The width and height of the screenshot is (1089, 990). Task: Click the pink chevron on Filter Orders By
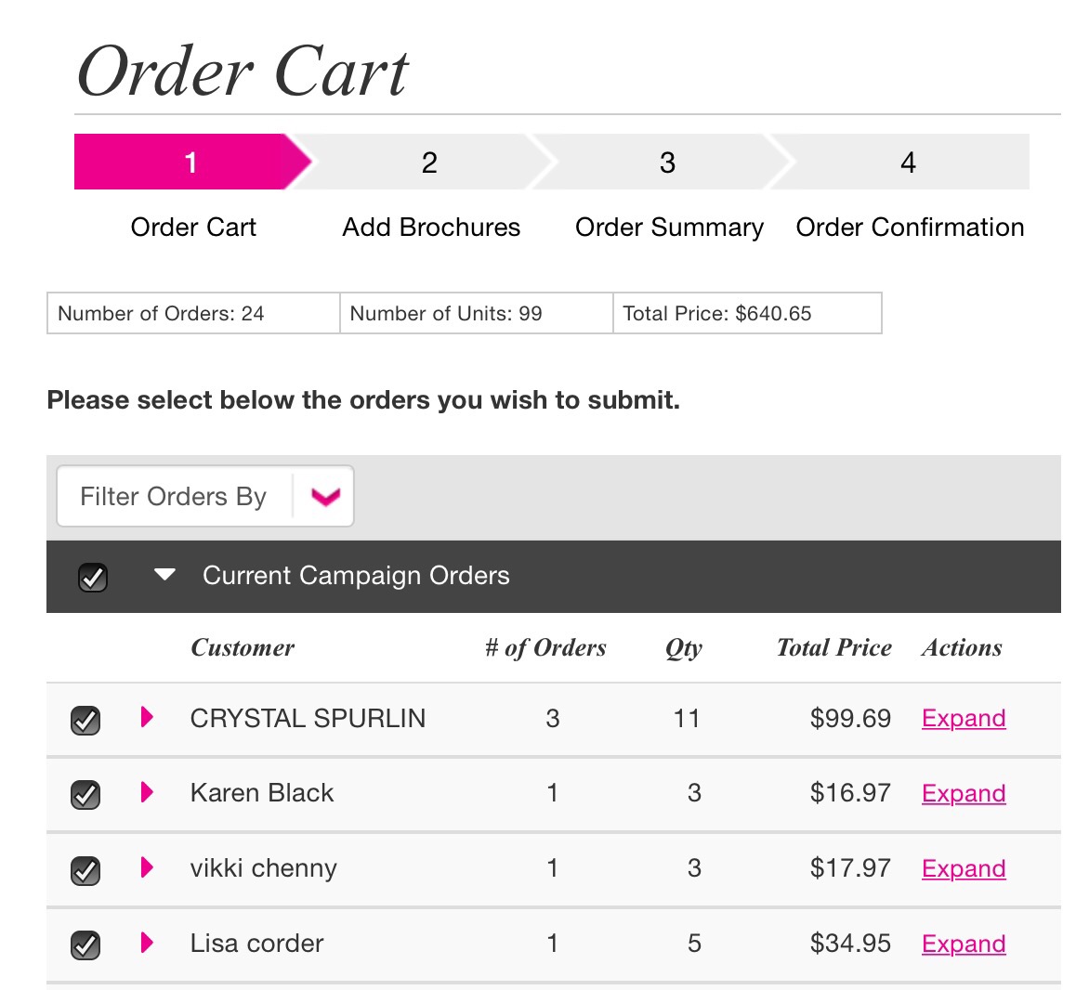pos(324,496)
